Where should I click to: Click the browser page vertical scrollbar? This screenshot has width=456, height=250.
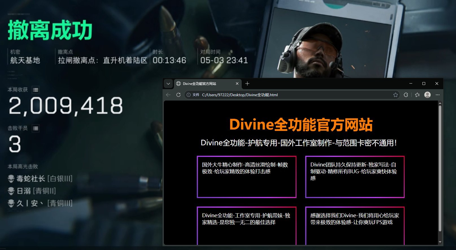tap(440, 168)
